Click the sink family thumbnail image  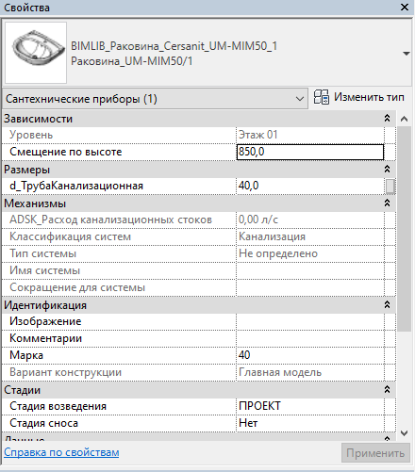(x=36, y=53)
